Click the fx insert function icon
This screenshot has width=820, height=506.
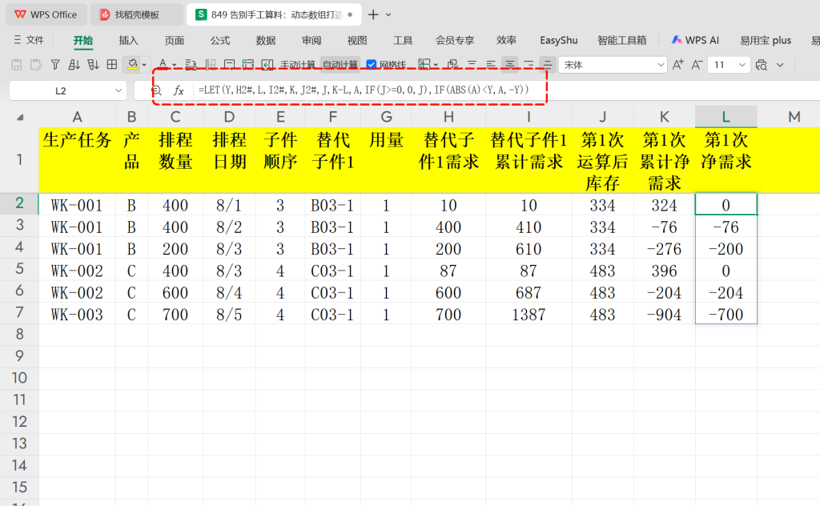(179, 90)
